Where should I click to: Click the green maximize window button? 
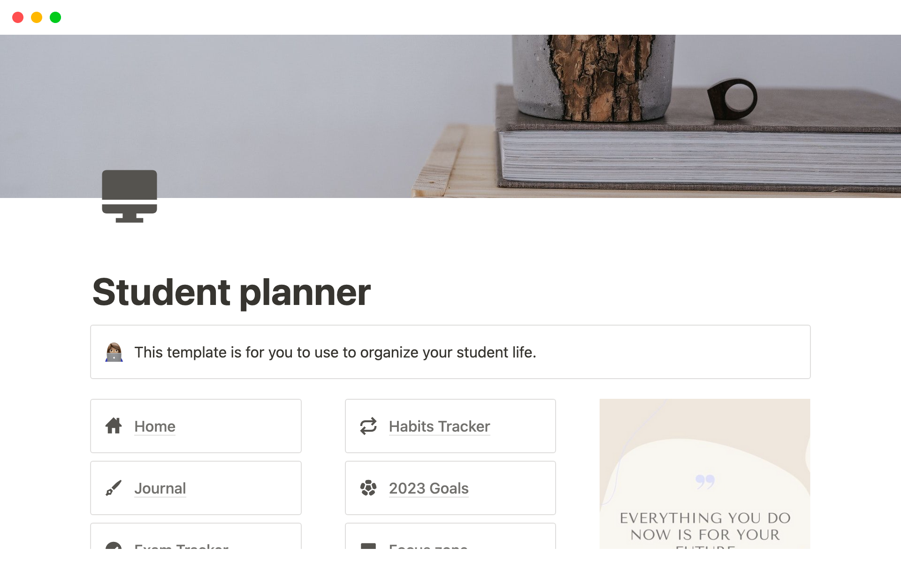pos(55,17)
